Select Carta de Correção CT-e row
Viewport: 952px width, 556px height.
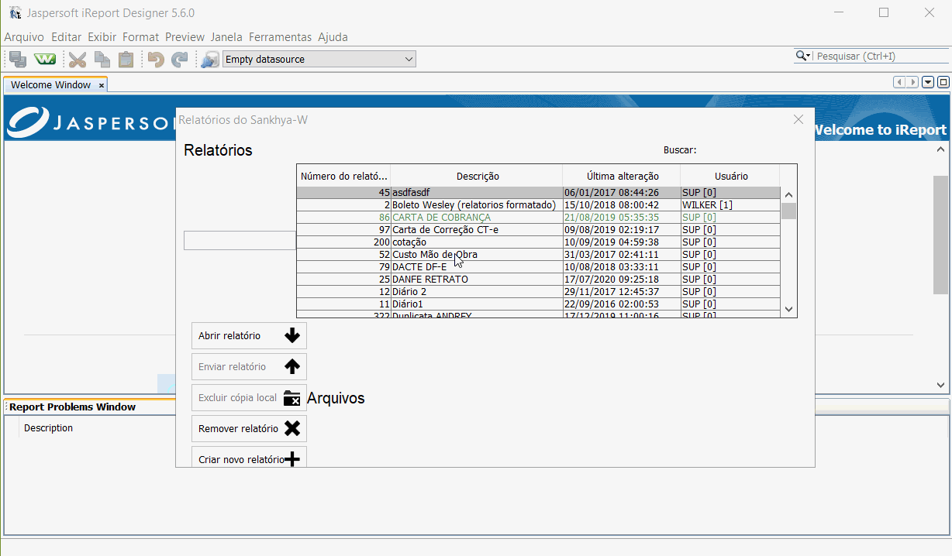[538, 229]
